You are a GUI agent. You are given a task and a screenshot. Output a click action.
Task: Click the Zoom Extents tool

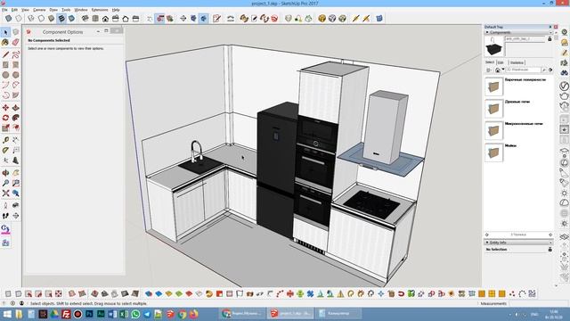pos(5,193)
